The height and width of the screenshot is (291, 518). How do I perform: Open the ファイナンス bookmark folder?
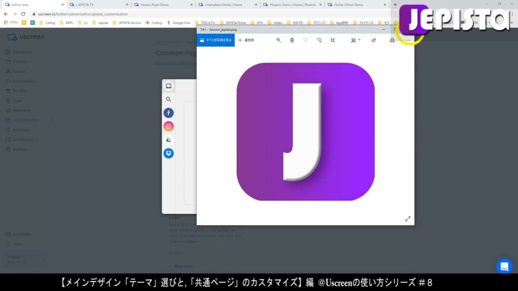pos(363,23)
